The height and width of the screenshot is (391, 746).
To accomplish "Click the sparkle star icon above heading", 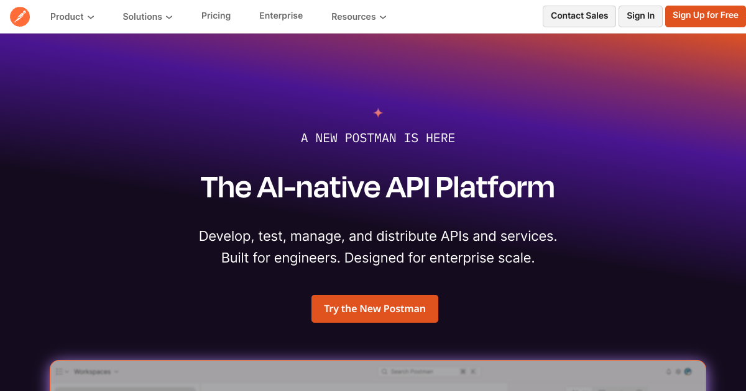I will (378, 113).
